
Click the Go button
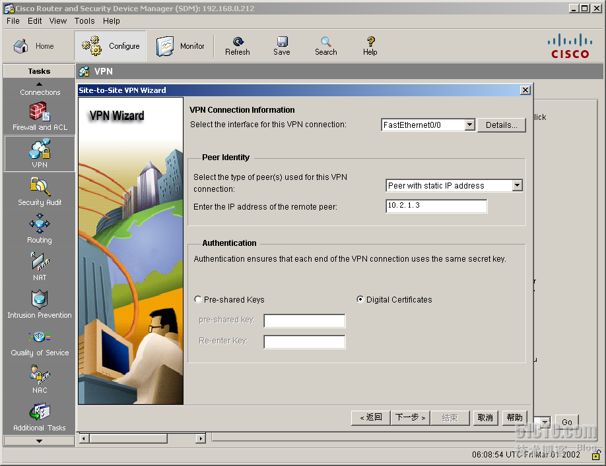[x=567, y=422]
